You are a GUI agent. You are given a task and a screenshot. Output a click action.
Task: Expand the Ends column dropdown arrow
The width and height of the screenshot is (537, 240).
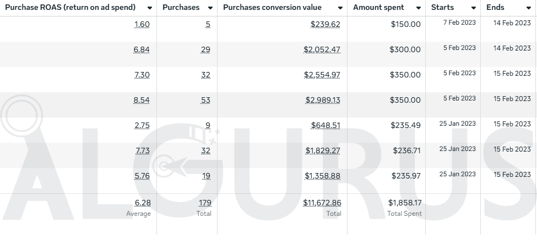(x=529, y=8)
